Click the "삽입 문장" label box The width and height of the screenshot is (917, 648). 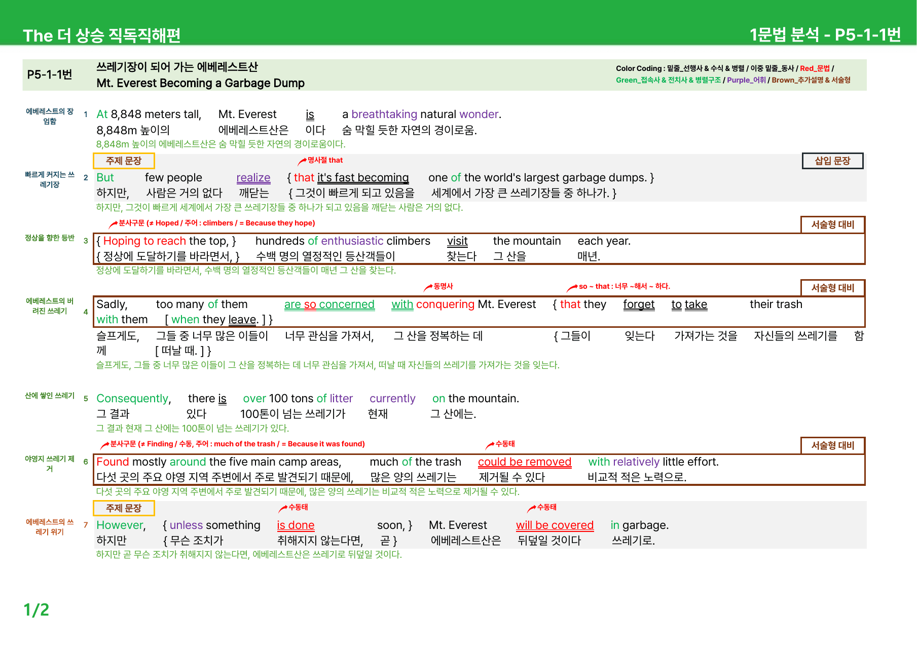coord(832,161)
